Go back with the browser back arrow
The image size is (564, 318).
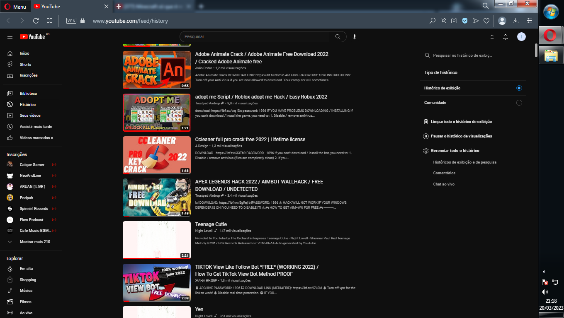pos(8,21)
